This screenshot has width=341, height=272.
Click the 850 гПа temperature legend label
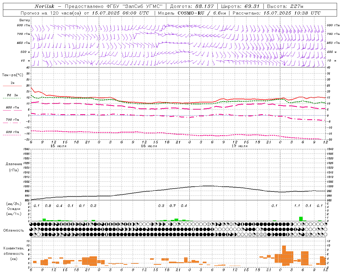13,108
